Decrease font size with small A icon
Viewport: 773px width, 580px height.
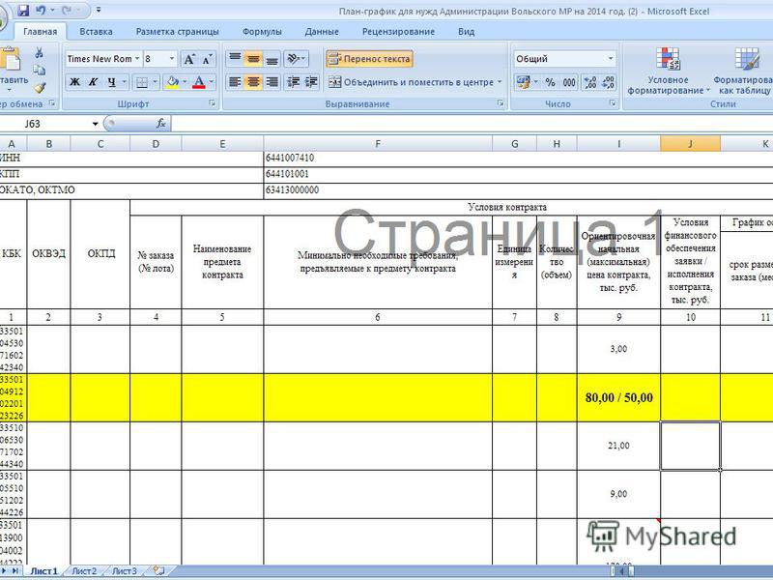point(207,59)
